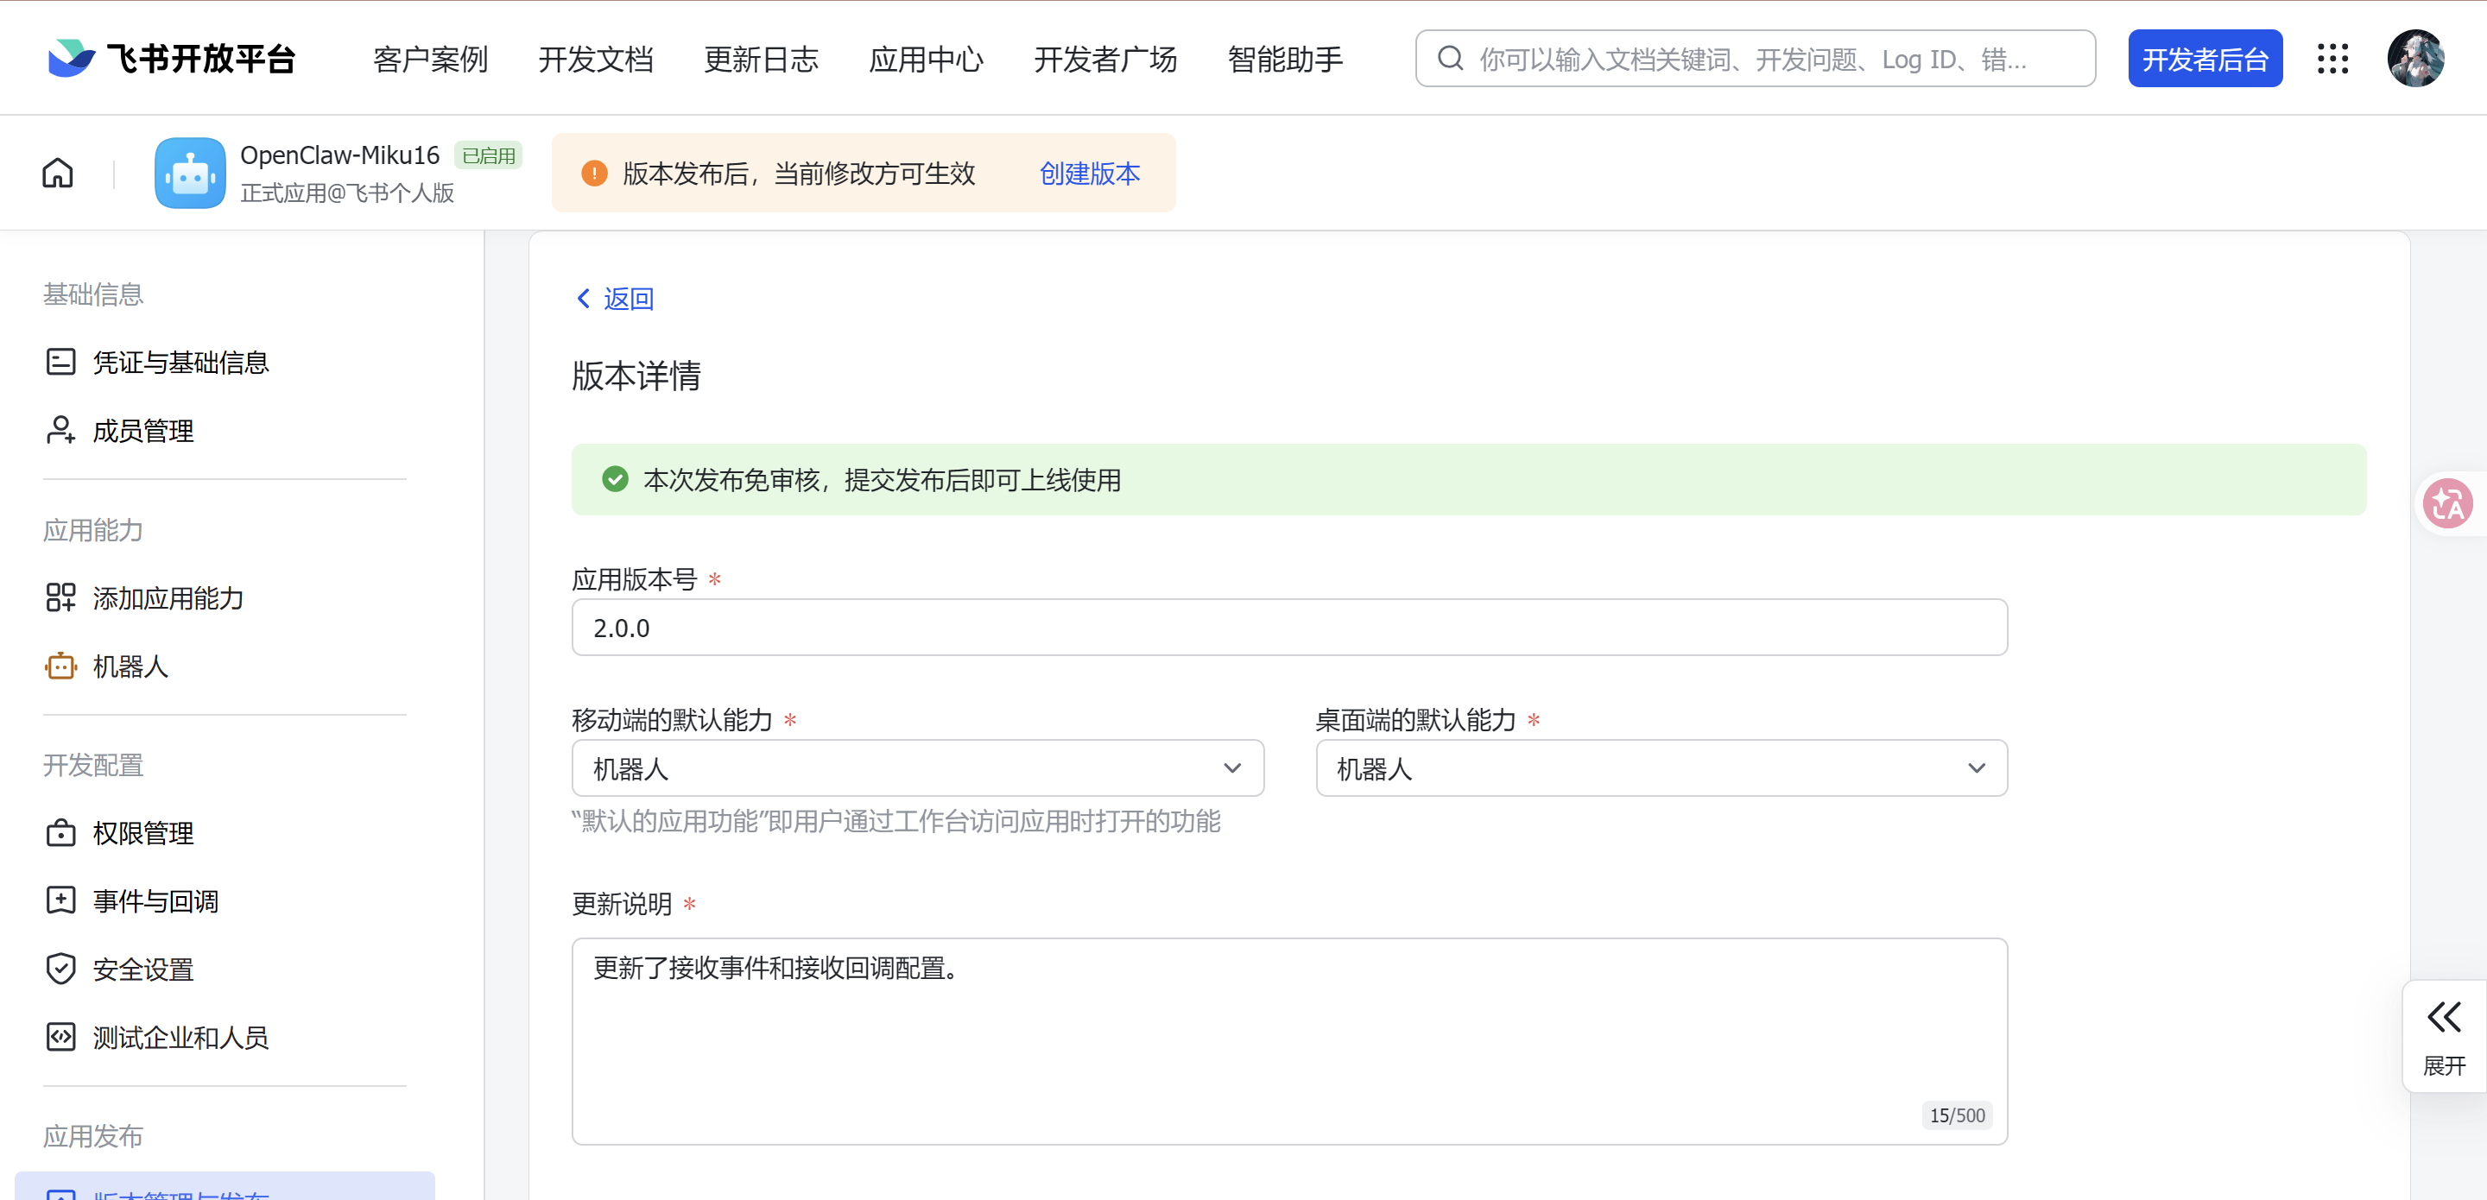2487x1200 pixels.
Task: Click the user avatar at top right
Action: (x=2414, y=59)
